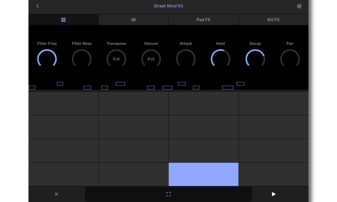Click the Filter Freq knob
The image size is (337, 202).
pyautogui.click(x=47, y=58)
